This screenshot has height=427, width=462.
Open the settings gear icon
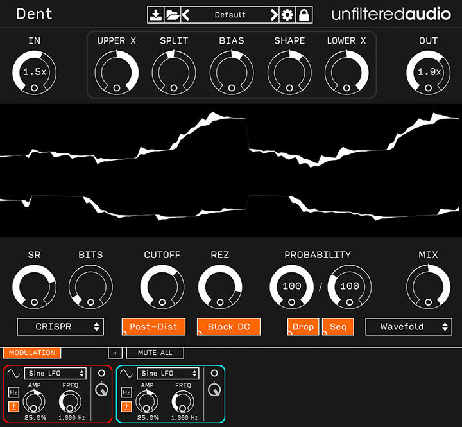pyautogui.click(x=287, y=15)
